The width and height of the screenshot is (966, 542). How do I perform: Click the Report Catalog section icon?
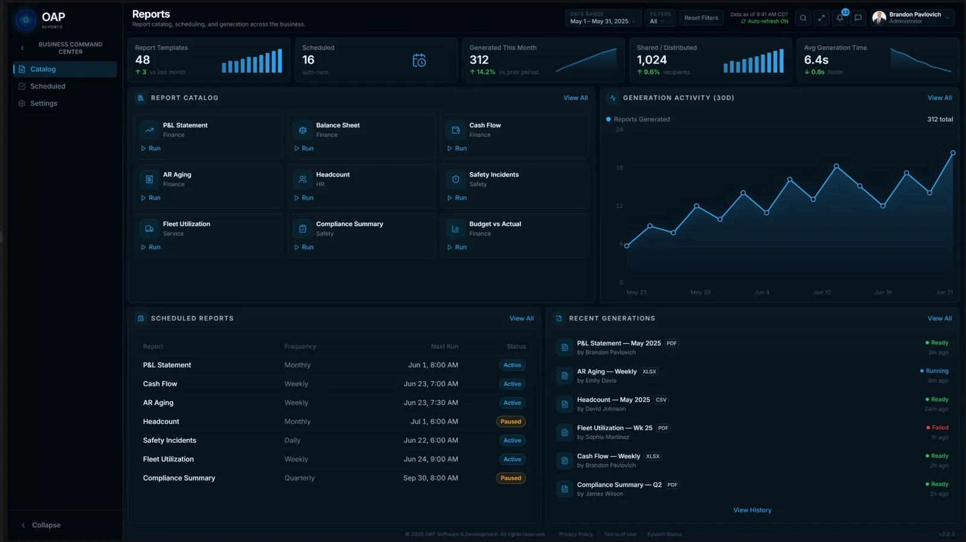[141, 98]
